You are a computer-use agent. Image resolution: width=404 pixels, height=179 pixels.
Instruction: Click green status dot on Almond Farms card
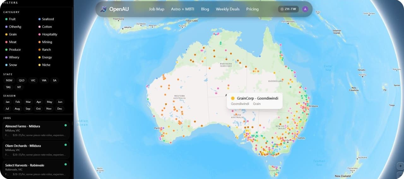coord(66,125)
